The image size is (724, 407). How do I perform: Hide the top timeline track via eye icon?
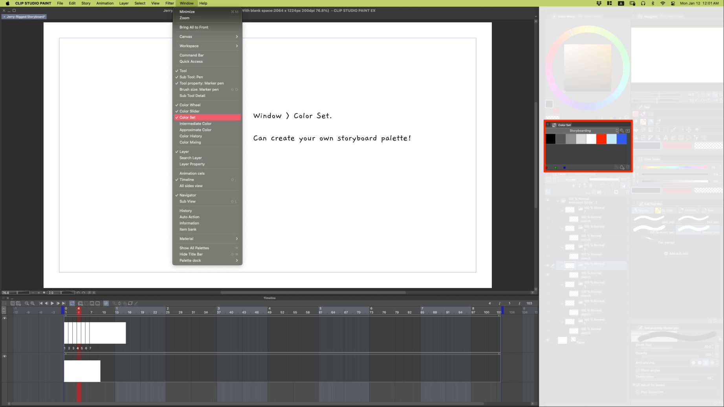(5, 318)
